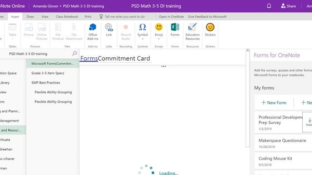The width and height of the screenshot is (312, 175).
Task: Open the Print tab
Action: tap(88, 17)
